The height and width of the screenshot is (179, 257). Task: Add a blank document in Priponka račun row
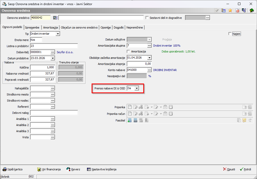click(130, 114)
